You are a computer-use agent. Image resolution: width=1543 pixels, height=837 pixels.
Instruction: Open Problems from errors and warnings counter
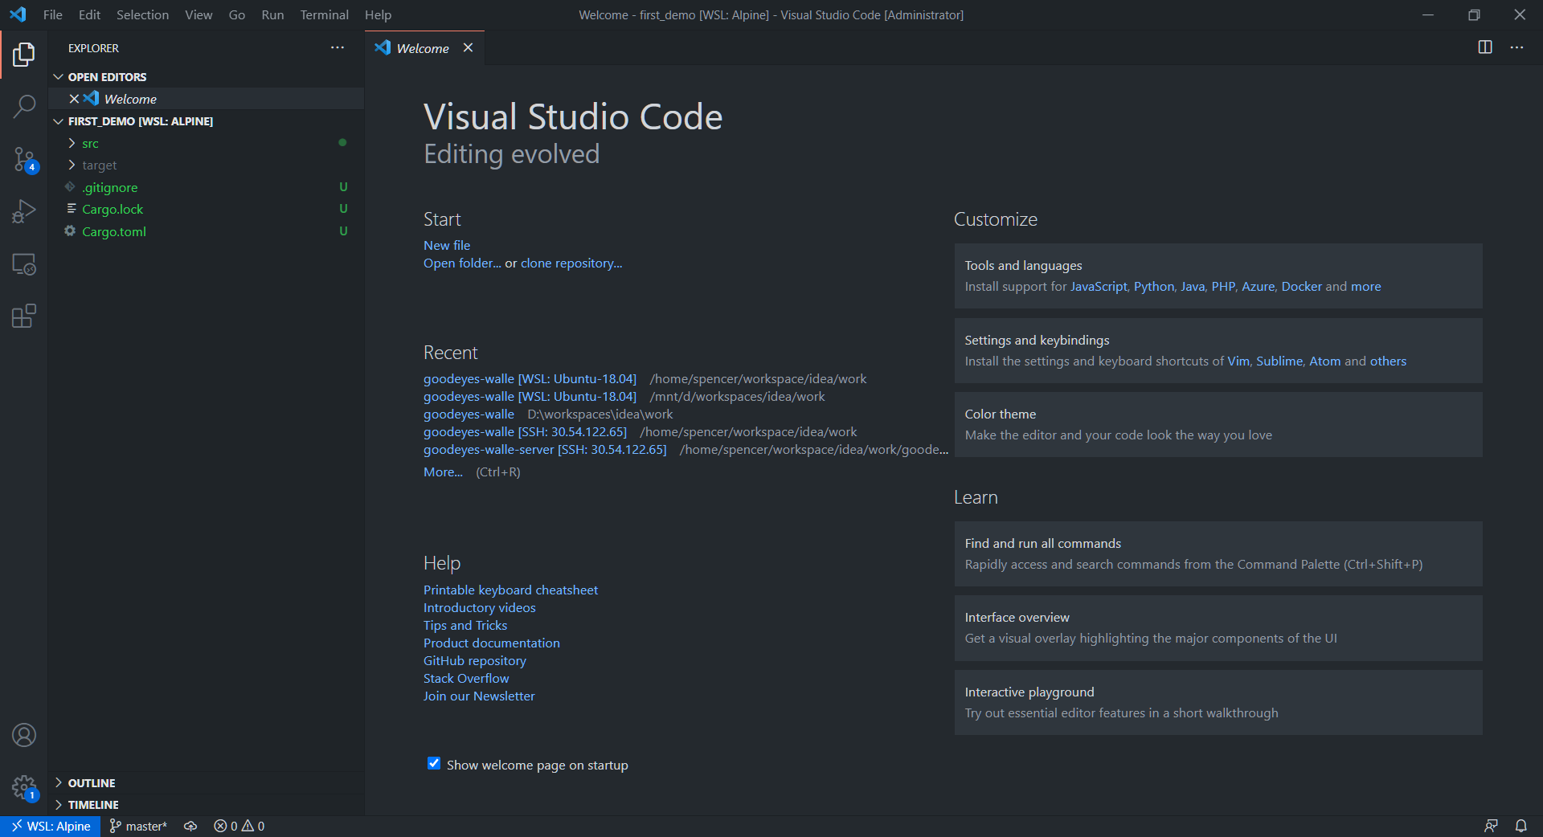[239, 827]
